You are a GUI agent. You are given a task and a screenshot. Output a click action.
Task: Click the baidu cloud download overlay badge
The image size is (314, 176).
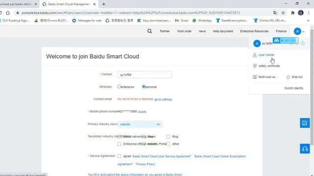coord(286,41)
